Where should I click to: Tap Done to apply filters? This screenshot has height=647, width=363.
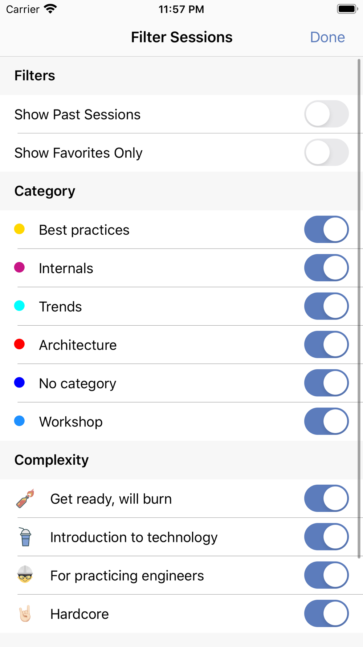point(327,37)
